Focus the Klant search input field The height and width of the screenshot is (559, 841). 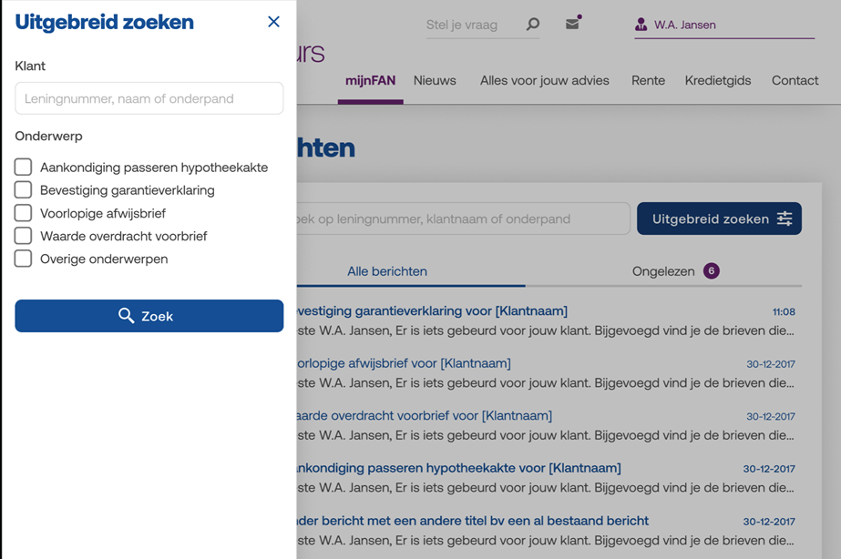149,98
